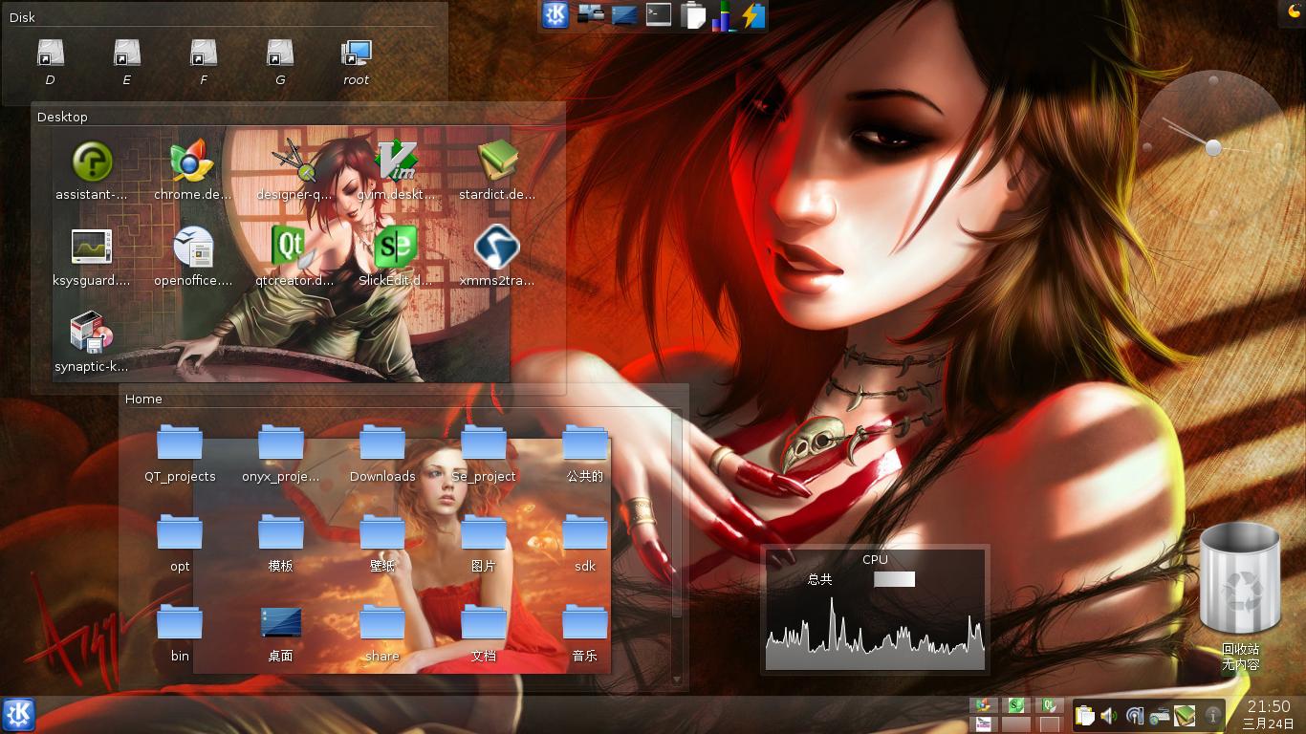Open the Kickoff launcher at bottom-left
This screenshot has height=734, width=1306.
18,715
